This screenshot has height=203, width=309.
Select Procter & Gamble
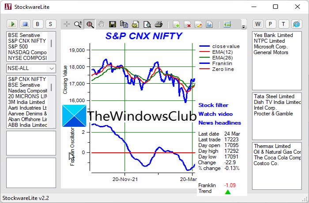[x=273, y=113]
